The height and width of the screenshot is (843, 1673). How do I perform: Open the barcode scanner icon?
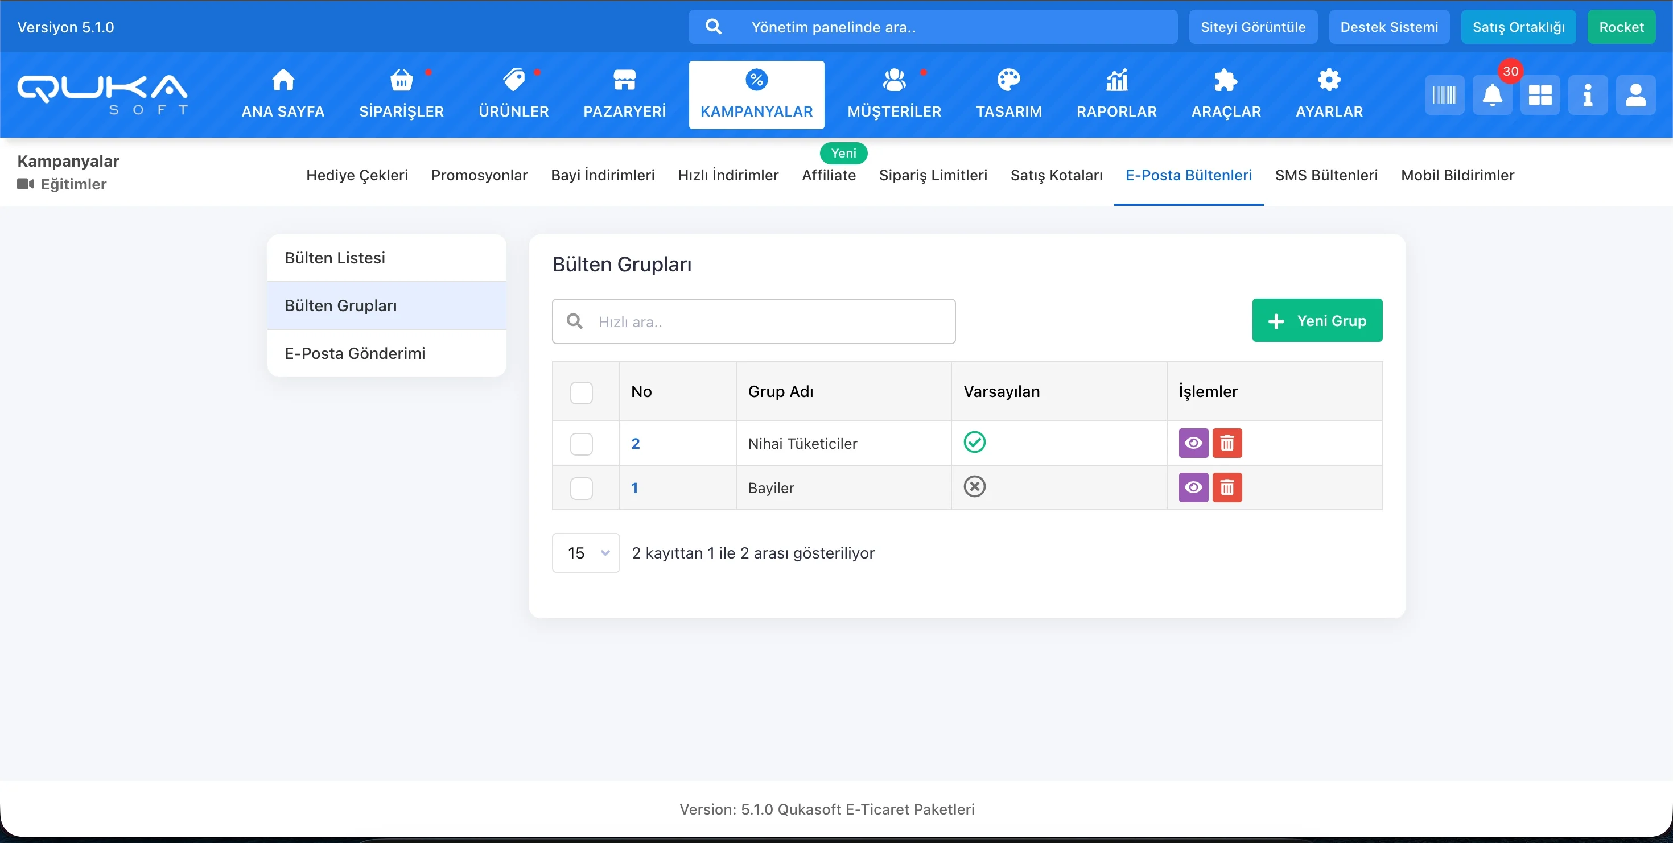click(1444, 96)
